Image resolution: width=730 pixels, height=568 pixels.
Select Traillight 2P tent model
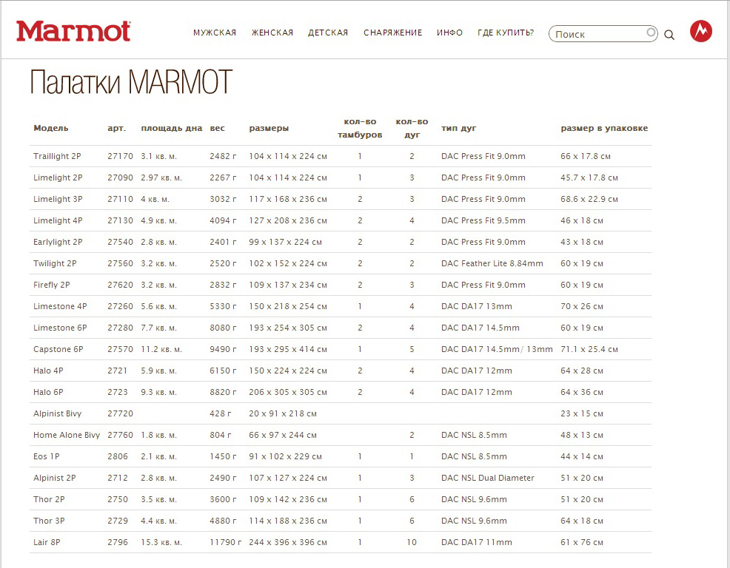tap(57, 156)
